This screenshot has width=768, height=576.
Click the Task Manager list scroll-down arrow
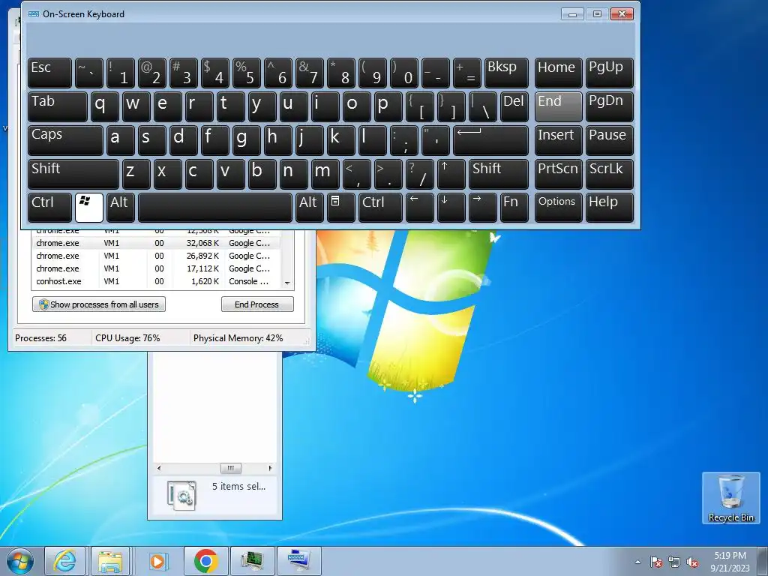(287, 283)
